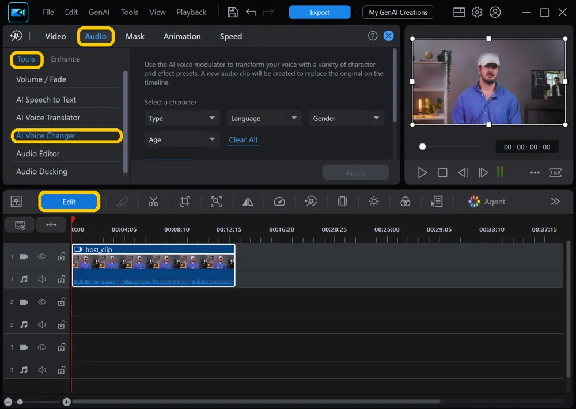Click the Clear All link
This screenshot has height=409, width=576.
[x=243, y=139]
